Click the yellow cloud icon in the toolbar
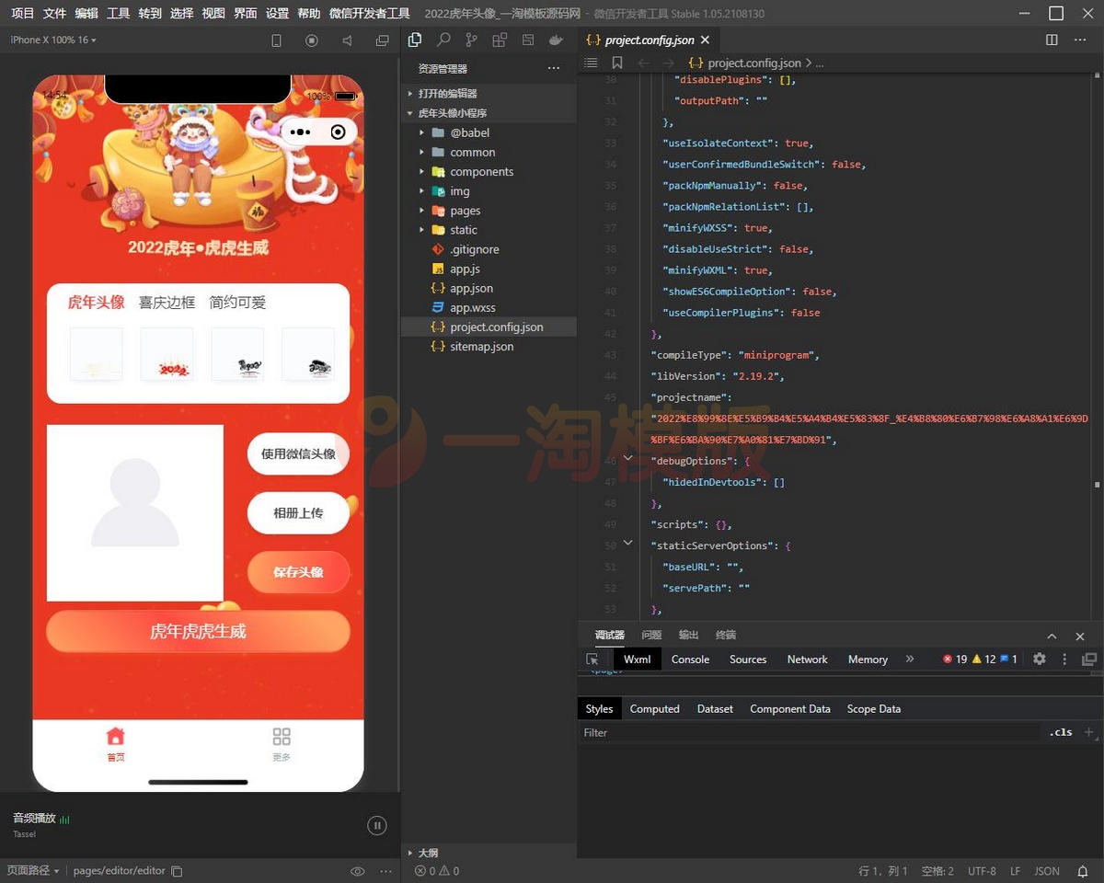The height and width of the screenshot is (883, 1104). pyautogui.click(x=556, y=40)
